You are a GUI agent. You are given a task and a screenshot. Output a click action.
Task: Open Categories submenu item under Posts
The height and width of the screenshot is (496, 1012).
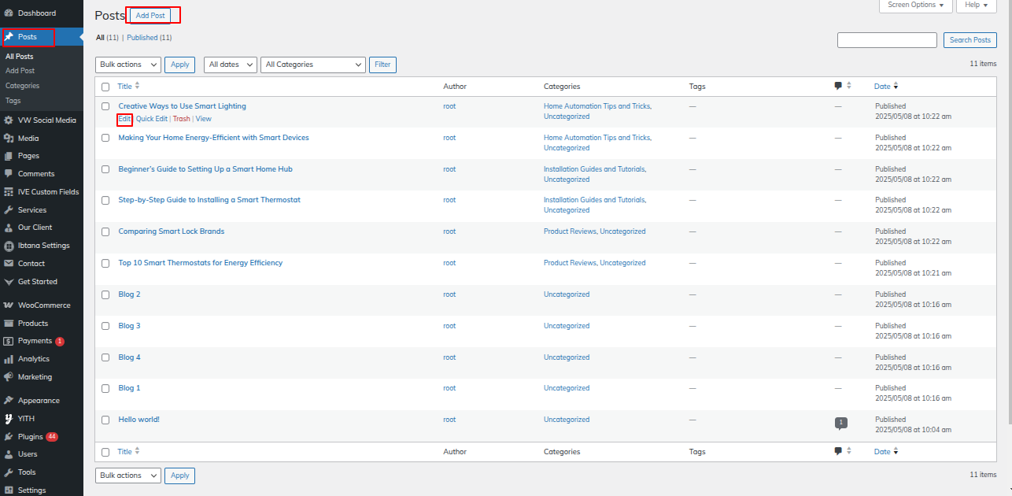(22, 86)
